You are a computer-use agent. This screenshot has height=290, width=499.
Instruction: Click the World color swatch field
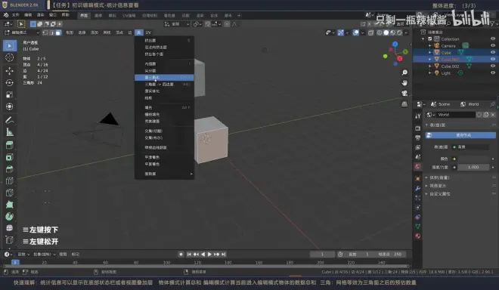(473, 159)
